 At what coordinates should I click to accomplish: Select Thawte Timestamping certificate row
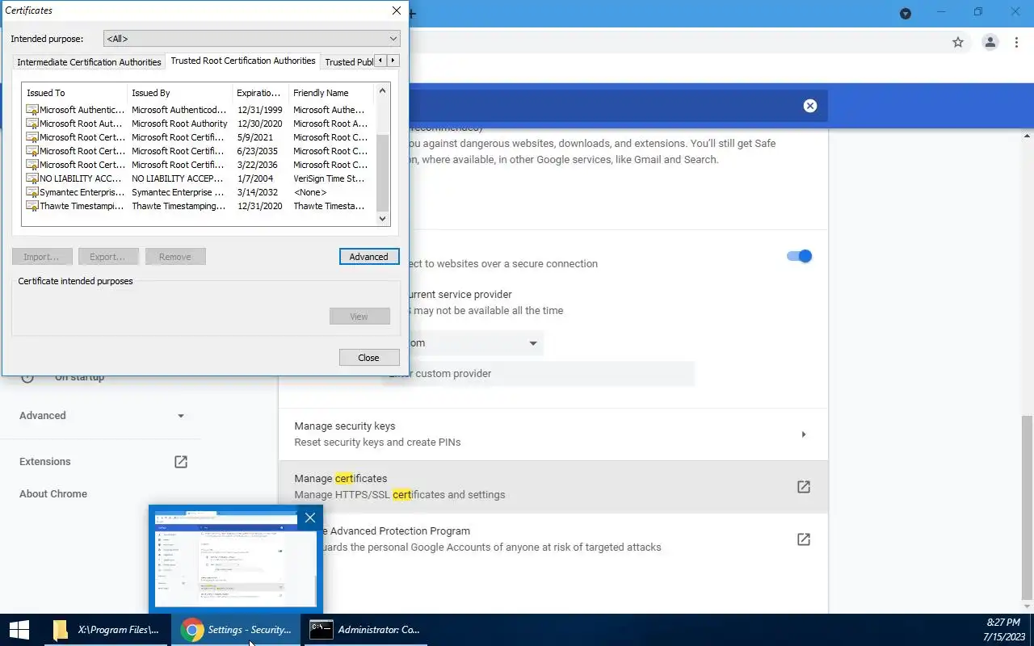(199, 206)
